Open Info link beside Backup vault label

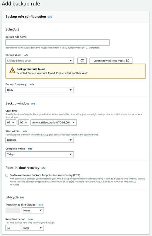[26, 55]
